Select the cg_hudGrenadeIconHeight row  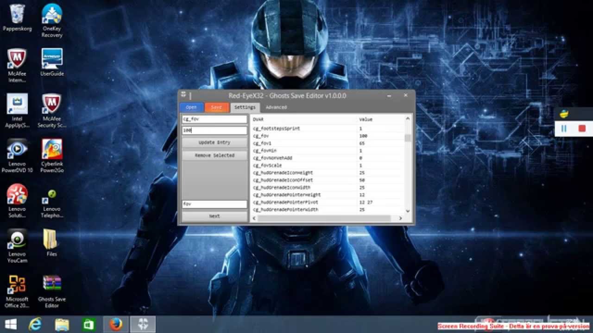(327, 173)
